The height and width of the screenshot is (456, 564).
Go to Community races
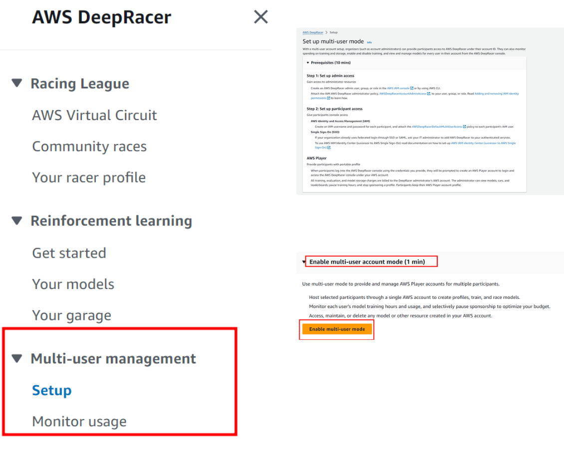[x=89, y=147]
